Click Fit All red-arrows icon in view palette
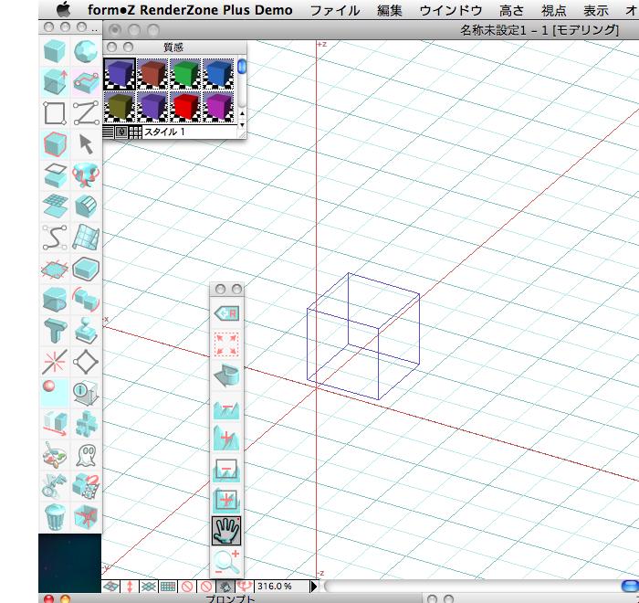639x603 pixels. coord(226,344)
